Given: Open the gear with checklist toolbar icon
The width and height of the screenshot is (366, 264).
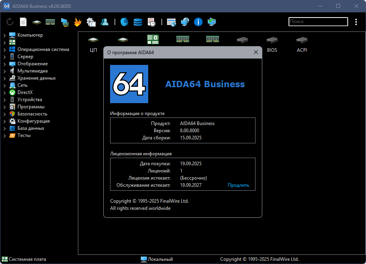Looking at the screenshot, I should [x=91, y=22].
